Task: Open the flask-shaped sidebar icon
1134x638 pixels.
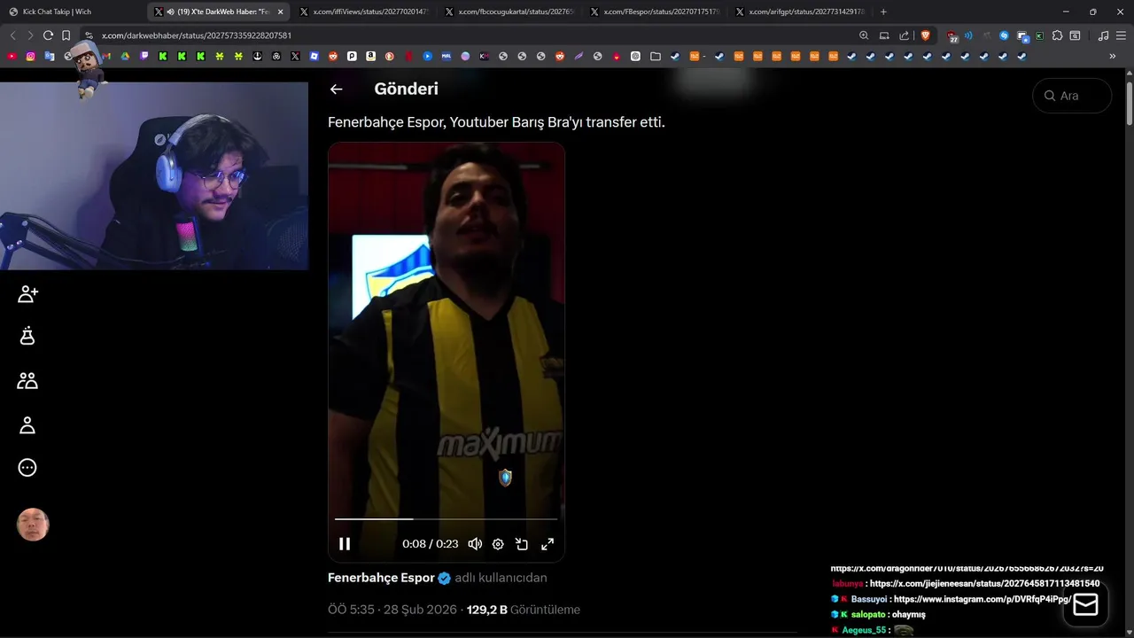Action: coord(27,336)
